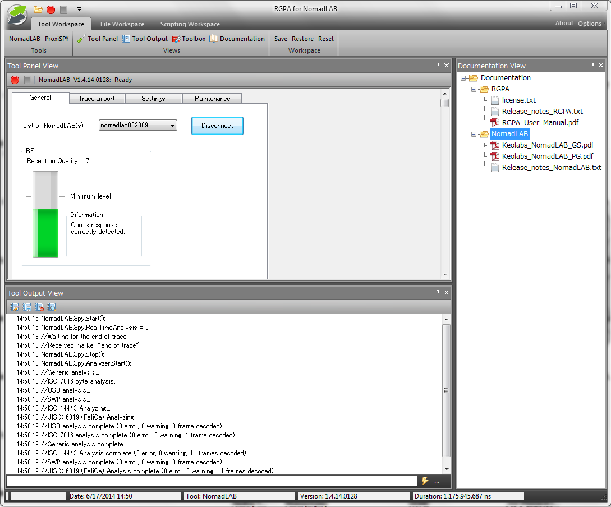The height and width of the screenshot is (507, 611).
Task: Click the gray stop square in title bar
Action: point(64,10)
